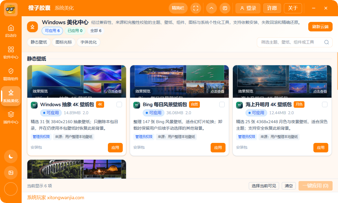This screenshot has height=203, width=338.
Task: Click the 可应用 status badge on Bing card
Action: 154,113
